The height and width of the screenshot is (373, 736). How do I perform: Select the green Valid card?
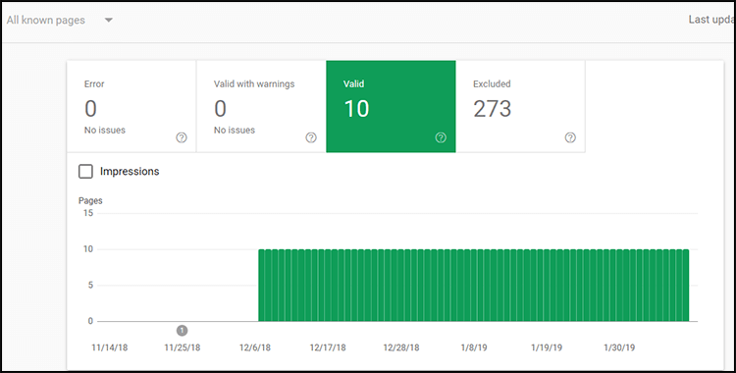pyautogui.click(x=391, y=106)
